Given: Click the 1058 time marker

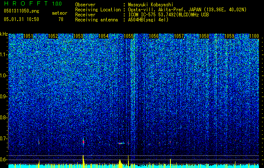Looking at the screenshot, I should point(204,36).
